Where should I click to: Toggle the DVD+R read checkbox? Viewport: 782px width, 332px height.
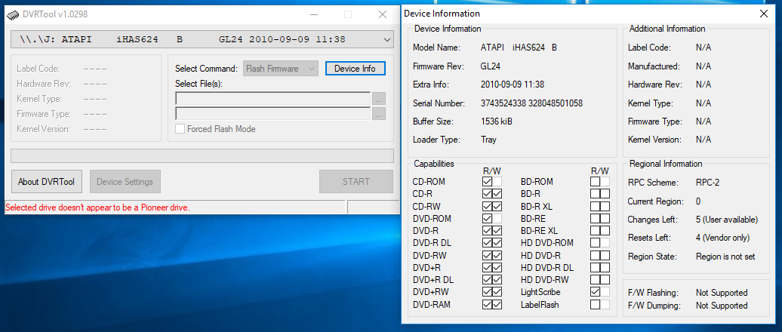488,267
